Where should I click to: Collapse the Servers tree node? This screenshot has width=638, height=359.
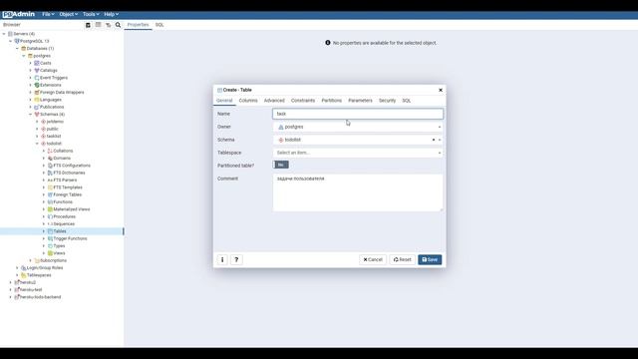[x=4, y=34]
